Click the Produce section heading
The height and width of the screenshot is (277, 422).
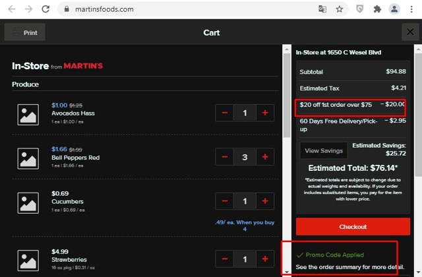(x=25, y=84)
